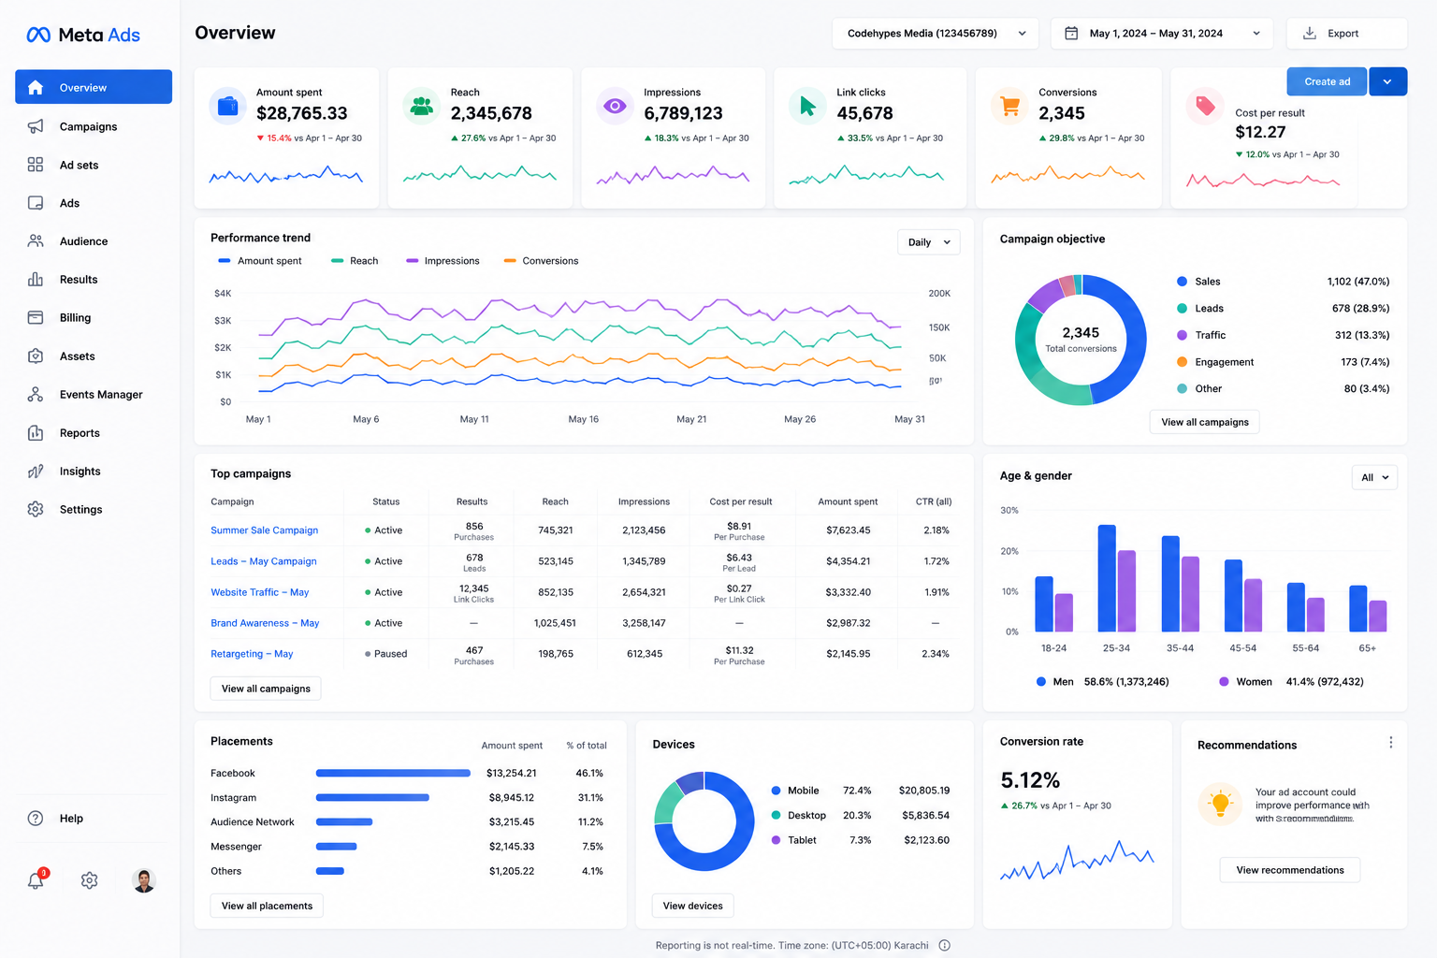1437x958 pixels.
Task: Click the Link clicks cursor icon
Action: pyautogui.click(x=807, y=107)
